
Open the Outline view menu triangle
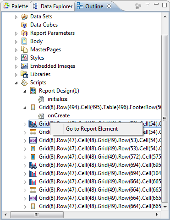point(148,4)
